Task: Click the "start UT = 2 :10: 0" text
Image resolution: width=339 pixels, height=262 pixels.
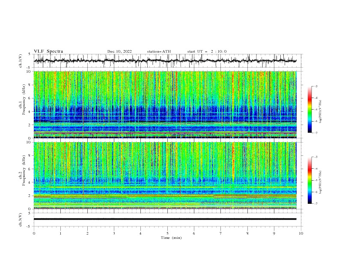Action: click(x=207, y=51)
